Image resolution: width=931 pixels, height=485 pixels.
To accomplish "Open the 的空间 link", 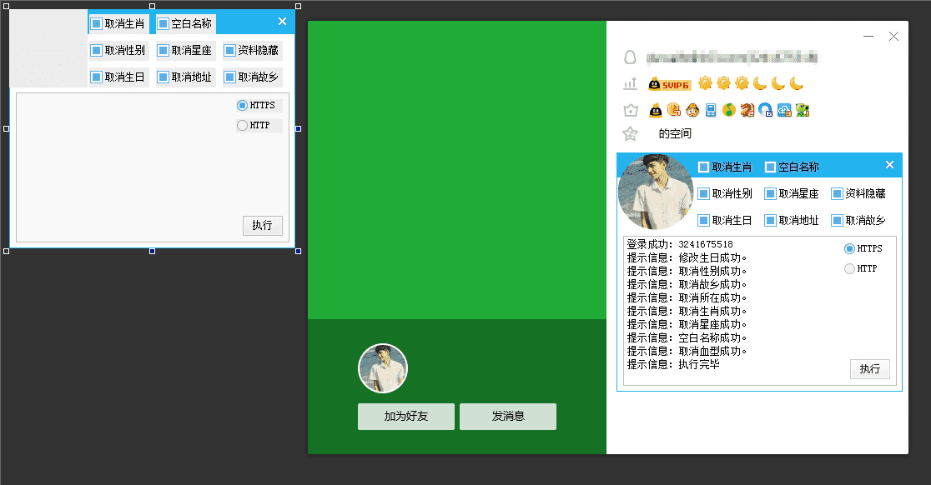I will click(x=675, y=133).
